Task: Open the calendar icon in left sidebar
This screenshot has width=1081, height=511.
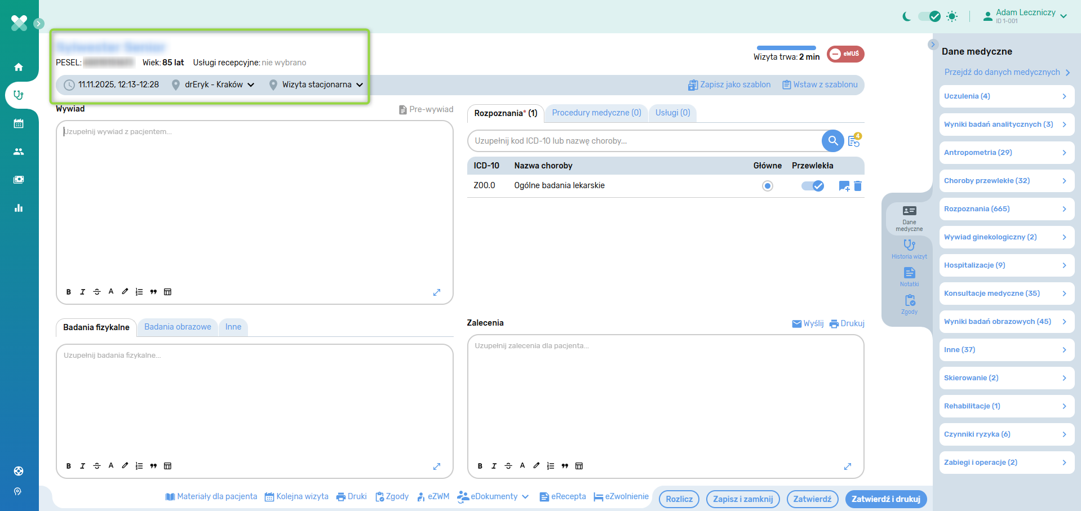Action: click(x=19, y=123)
